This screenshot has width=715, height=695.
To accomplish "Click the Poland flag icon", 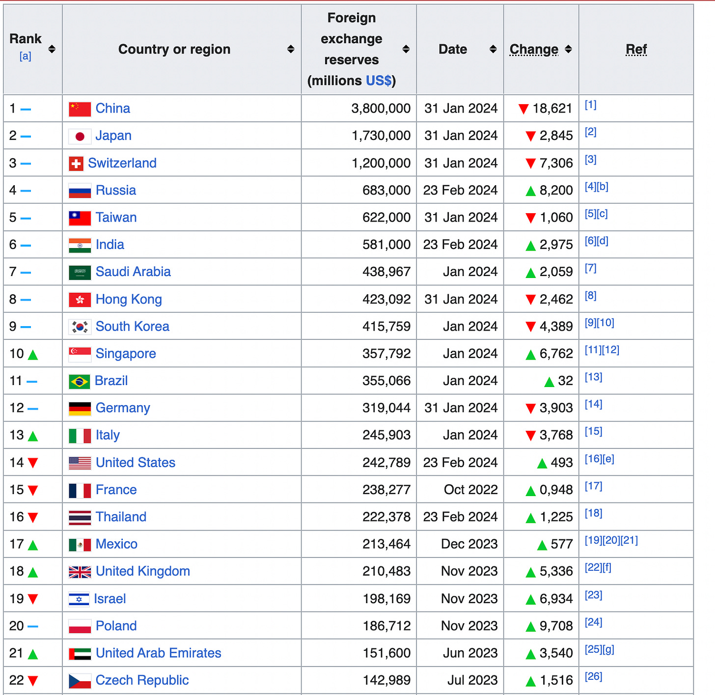I will 80,626.
